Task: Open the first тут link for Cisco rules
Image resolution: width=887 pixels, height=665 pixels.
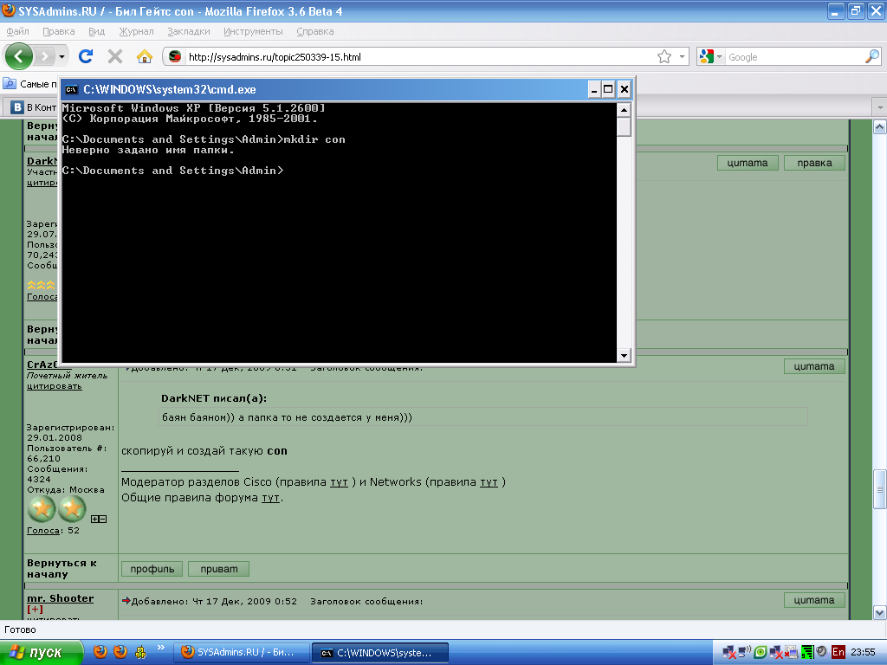Action: point(339,482)
